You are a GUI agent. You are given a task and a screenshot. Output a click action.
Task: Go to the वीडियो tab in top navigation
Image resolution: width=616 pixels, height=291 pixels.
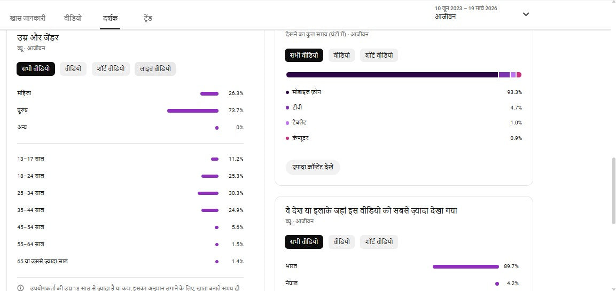coord(73,18)
